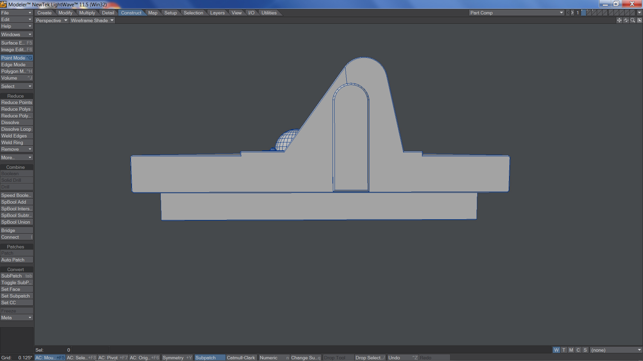643x361 pixels.
Task: Open the Help dropdown menu
Action: (16, 26)
